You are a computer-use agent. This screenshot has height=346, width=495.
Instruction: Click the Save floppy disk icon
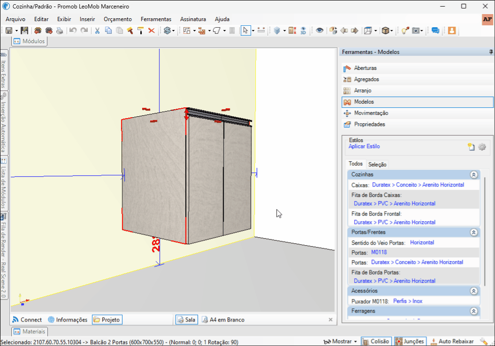coord(9,30)
